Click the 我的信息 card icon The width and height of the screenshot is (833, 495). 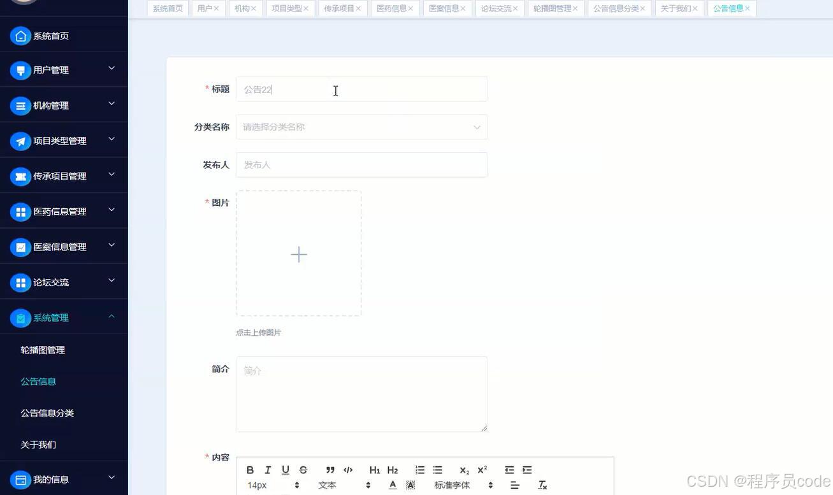[21, 480]
